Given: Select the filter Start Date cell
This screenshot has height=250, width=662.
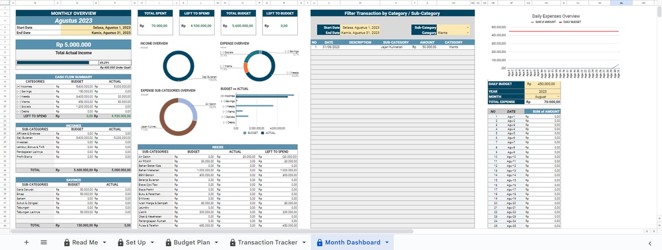Looking at the screenshot, I should coord(361,27).
